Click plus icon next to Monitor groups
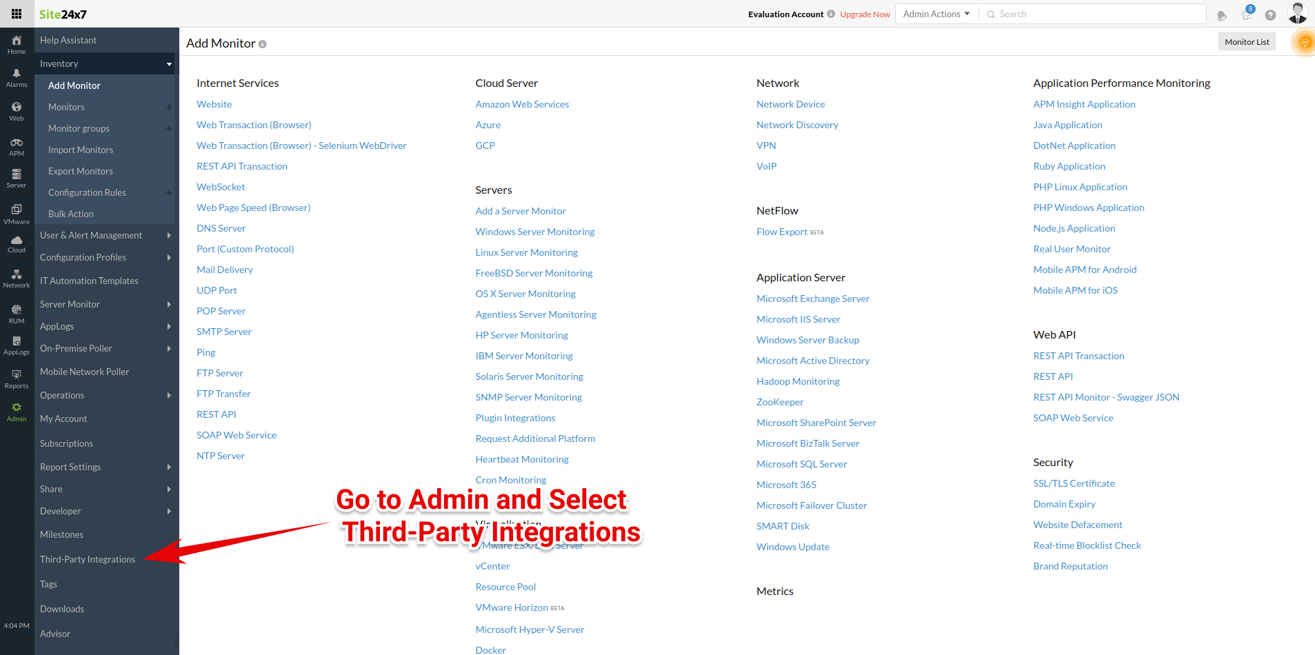1315x655 pixels. (169, 128)
